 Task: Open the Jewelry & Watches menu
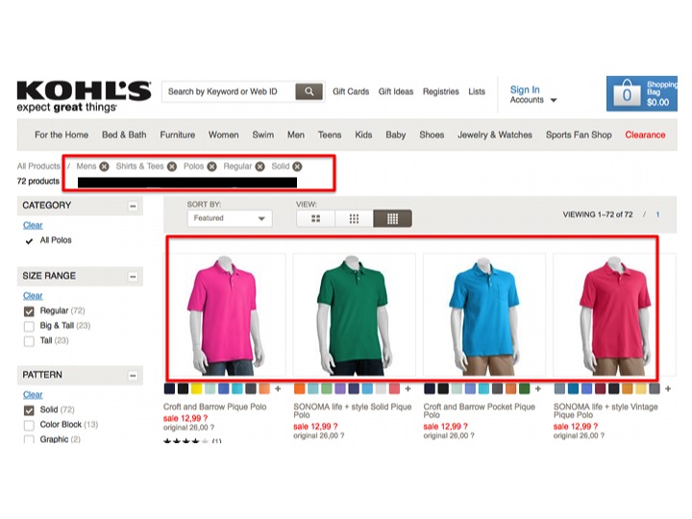[x=495, y=135]
